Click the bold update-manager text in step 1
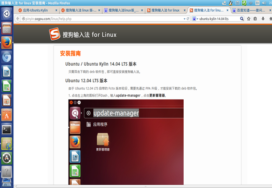The height and width of the screenshot is (188, 272). pos(128,96)
